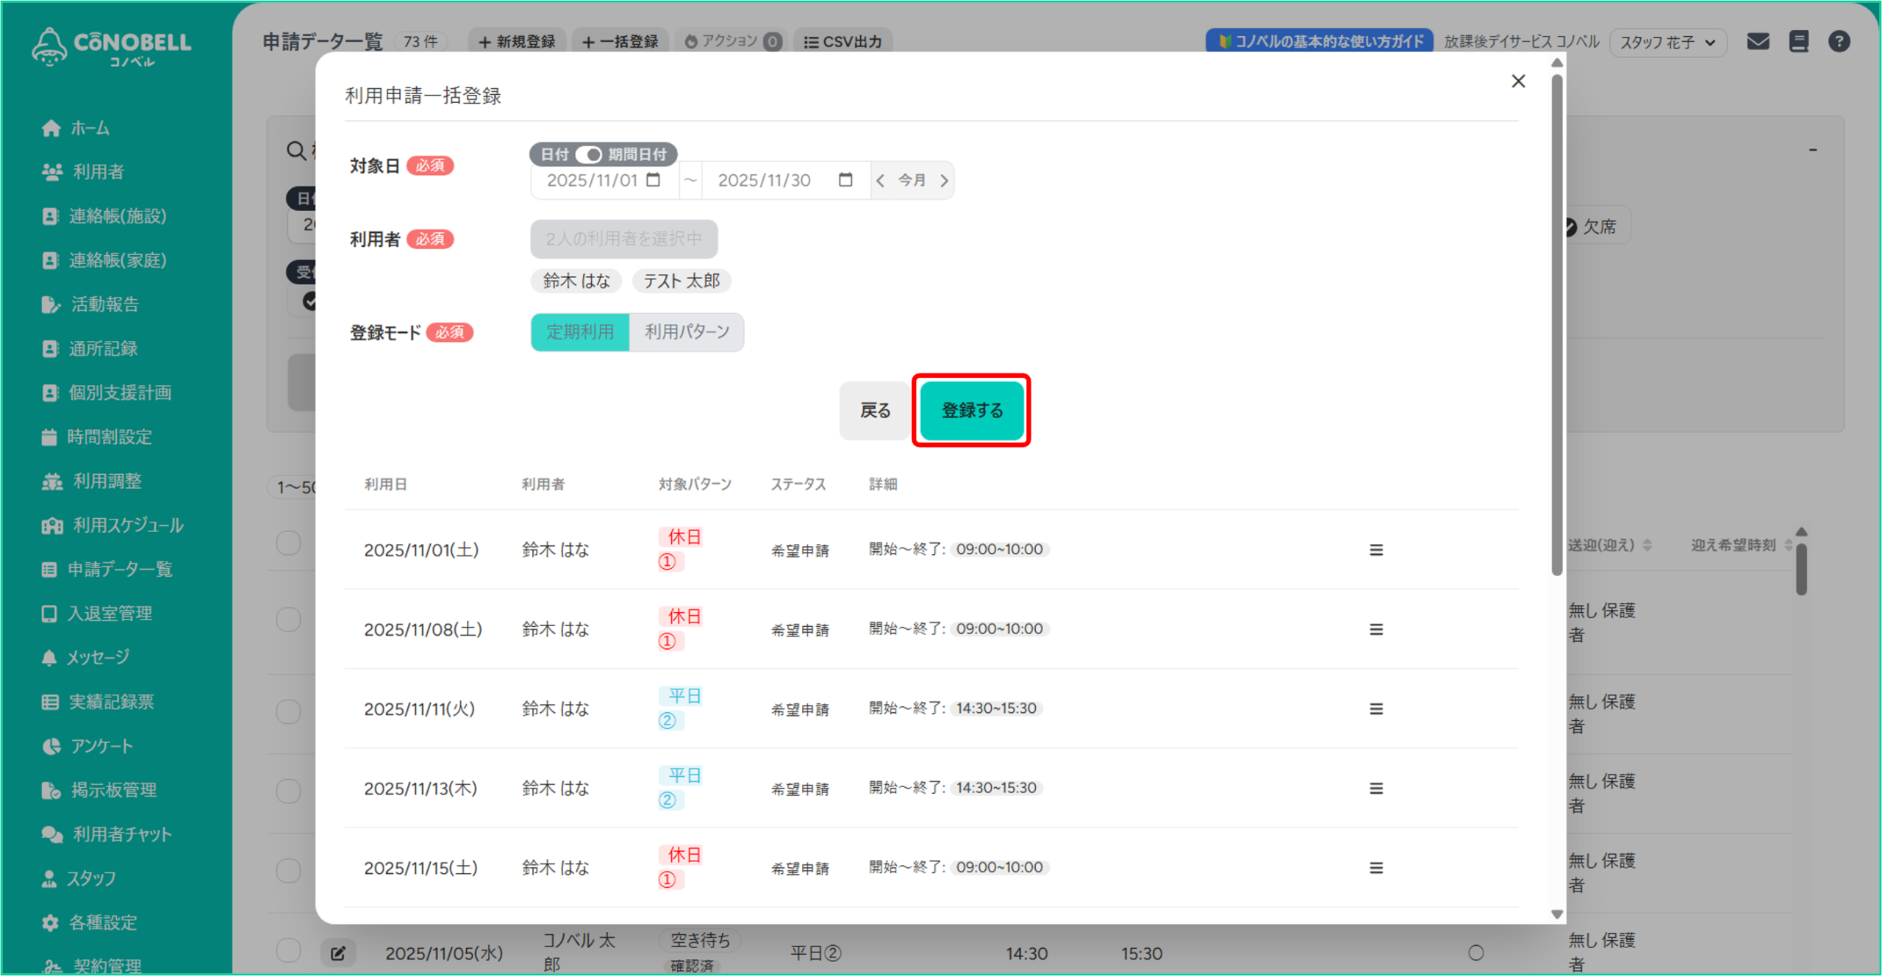
Task: Expand the スタッフ 花子 user dropdown
Action: click(x=1667, y=43)
